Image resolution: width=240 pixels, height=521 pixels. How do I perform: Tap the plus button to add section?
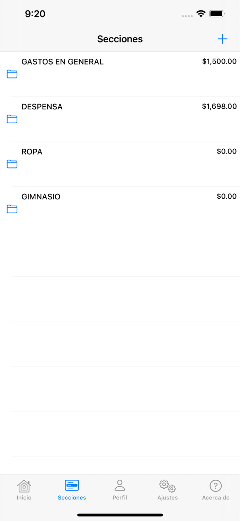tap(223, 39)
